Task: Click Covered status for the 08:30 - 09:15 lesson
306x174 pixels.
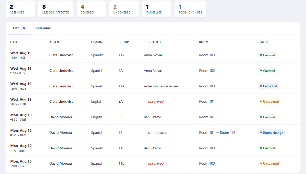Action: [x=267, y=117]
